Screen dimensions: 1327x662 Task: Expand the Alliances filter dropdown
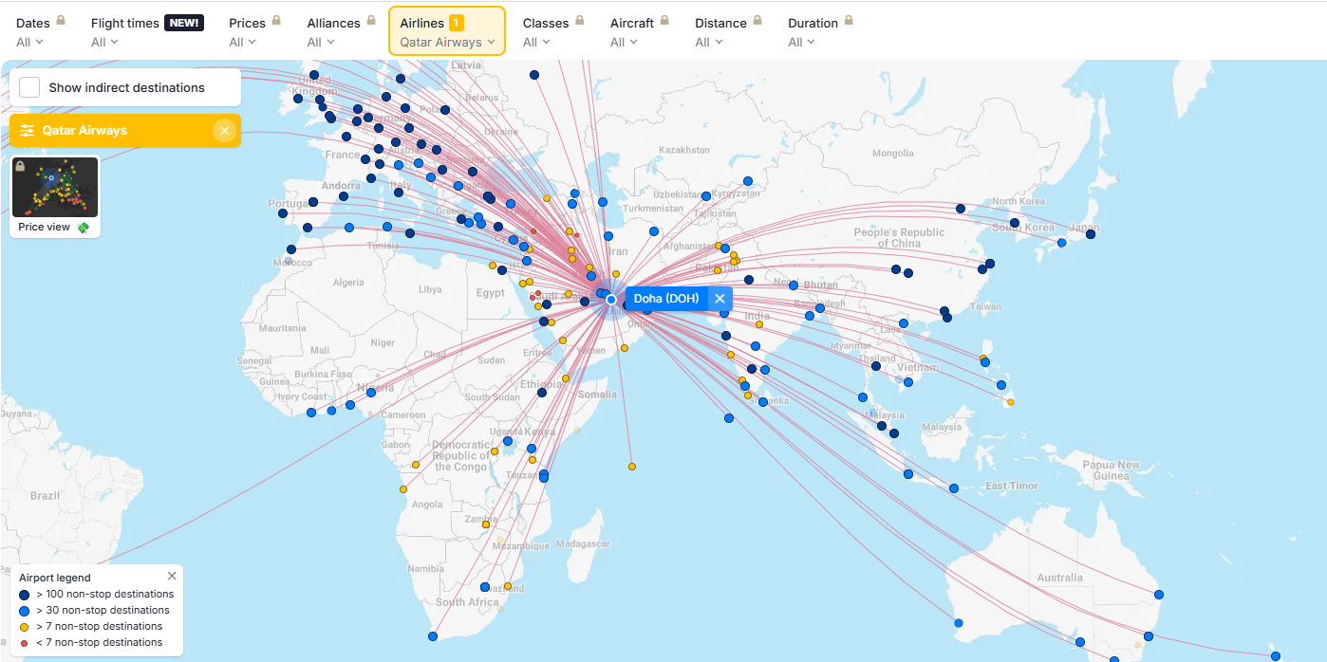pyautogui.click(x=321, y=42)
